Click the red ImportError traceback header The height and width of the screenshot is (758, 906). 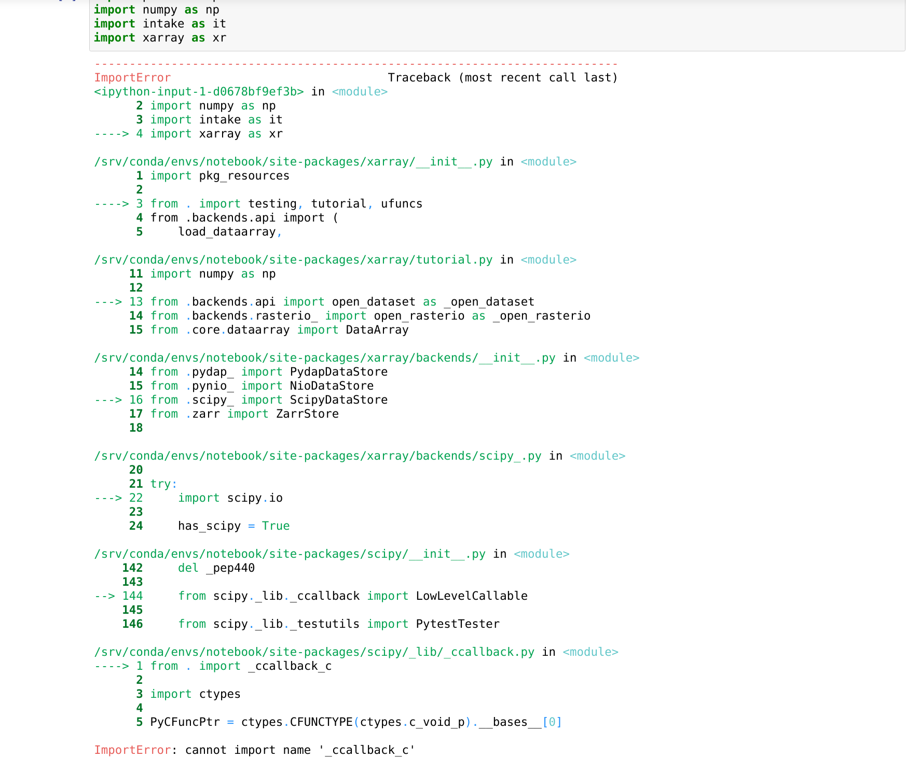pyautogui.click(x=132, y=77)
